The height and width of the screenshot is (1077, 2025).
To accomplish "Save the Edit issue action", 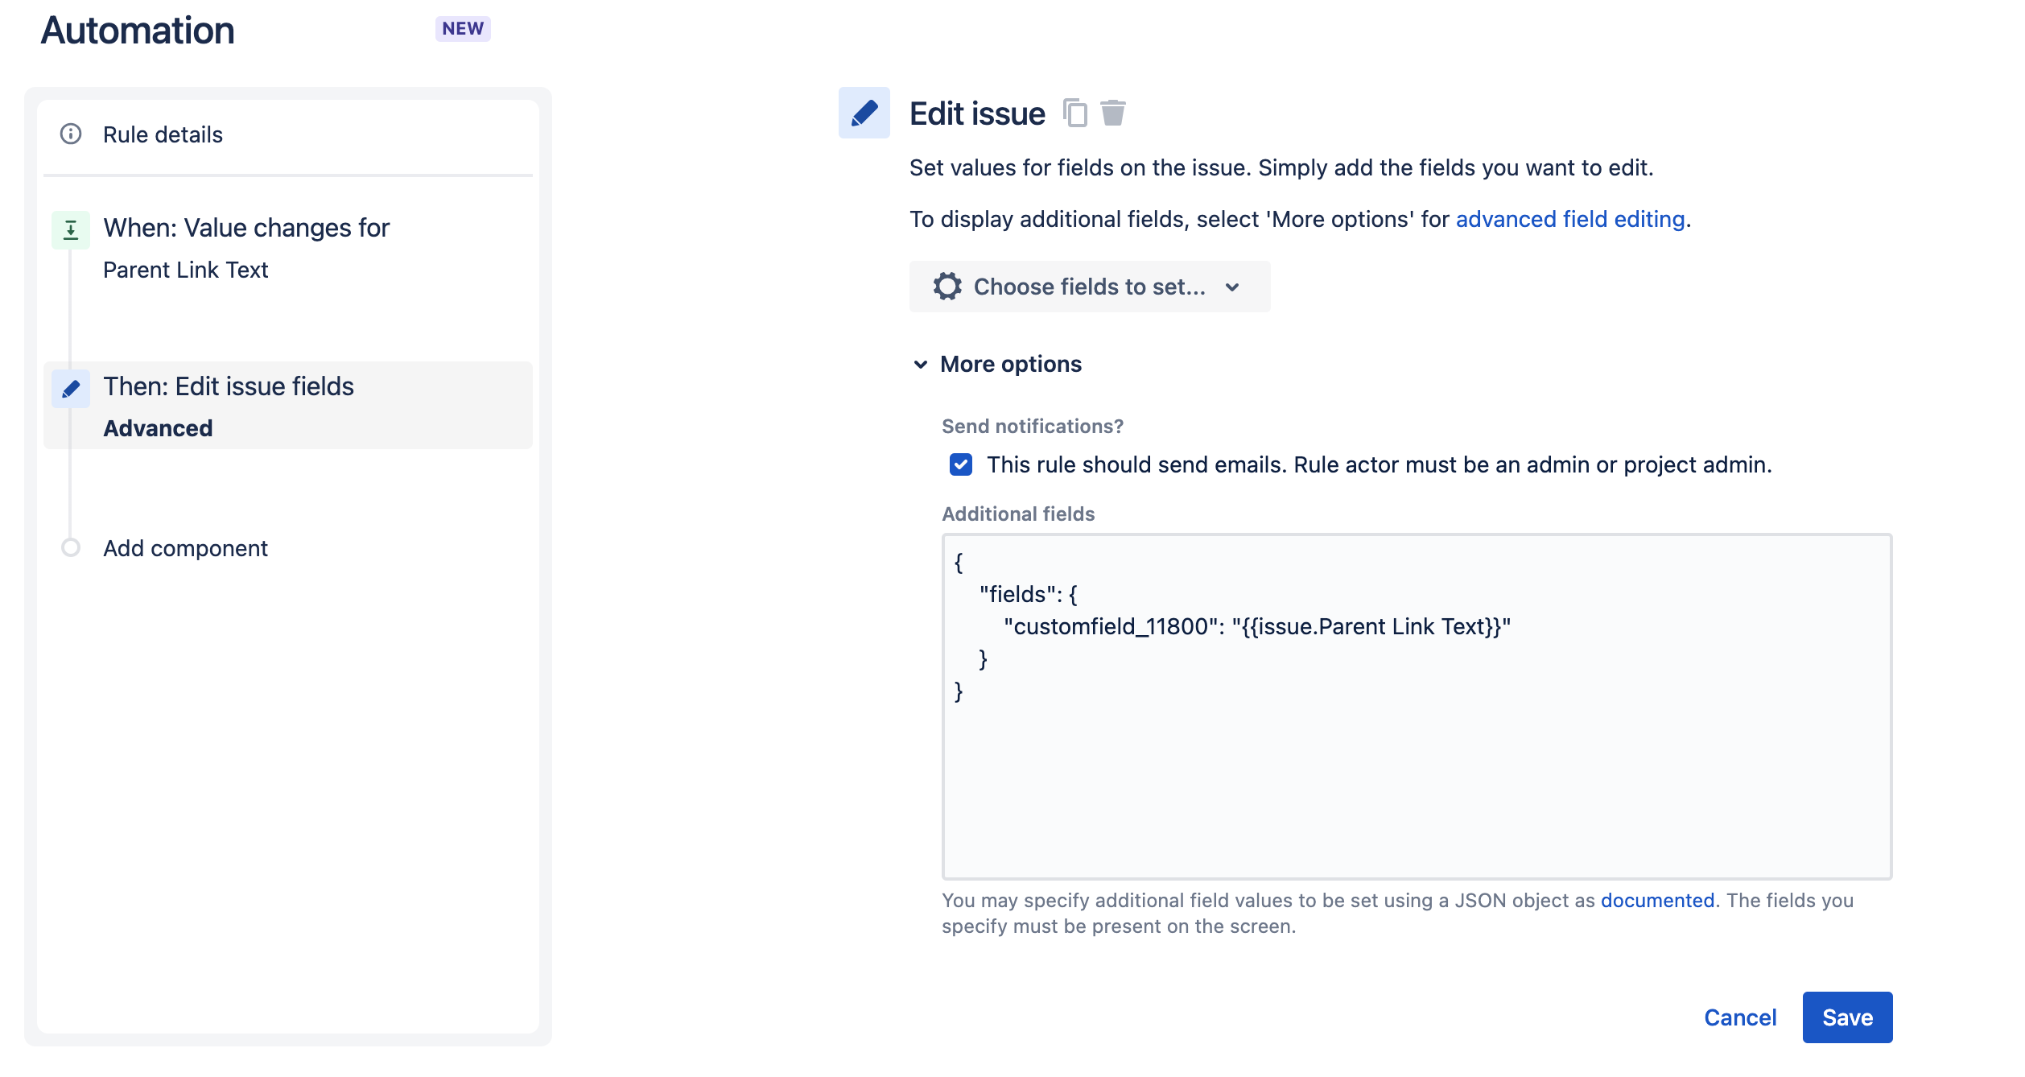I will point(1847,1017).
